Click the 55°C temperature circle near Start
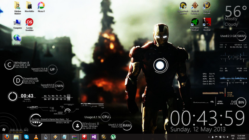The width and height of the screenshot is (249, 140). (x=26, y=130)
